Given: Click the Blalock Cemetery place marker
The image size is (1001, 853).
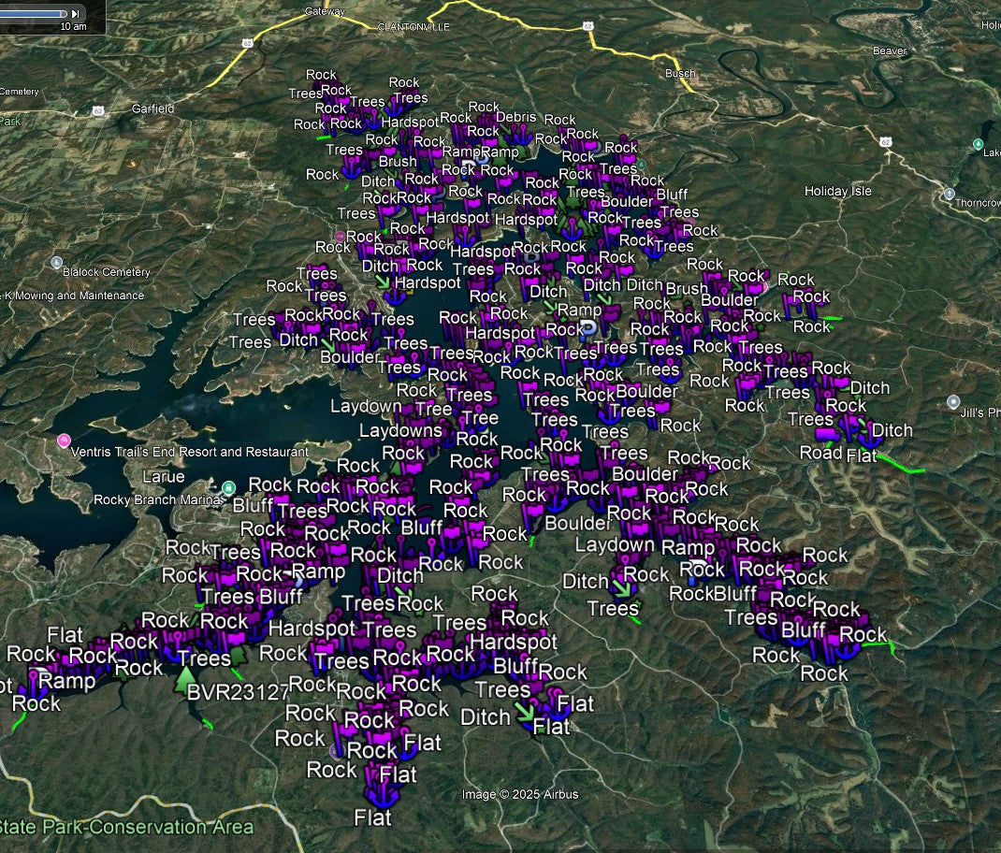Looking at the screenshot, I should click(x=57, y=262).
